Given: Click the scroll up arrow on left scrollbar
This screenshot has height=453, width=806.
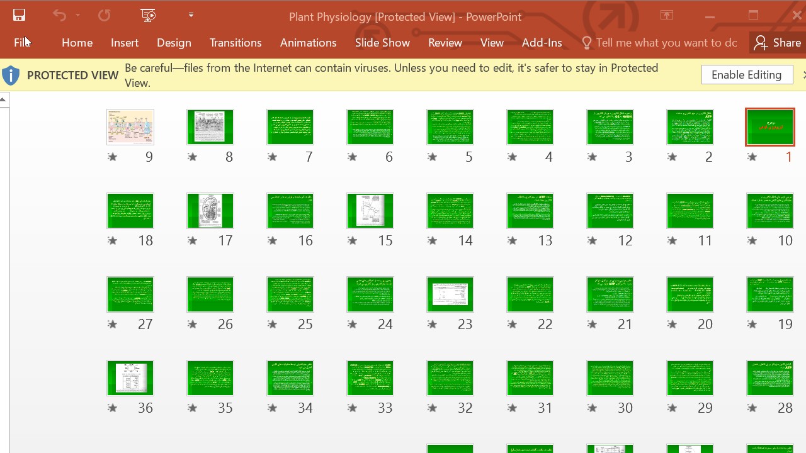Looking at the screenshot, I should pyautogui.click(x=4, y=99).
